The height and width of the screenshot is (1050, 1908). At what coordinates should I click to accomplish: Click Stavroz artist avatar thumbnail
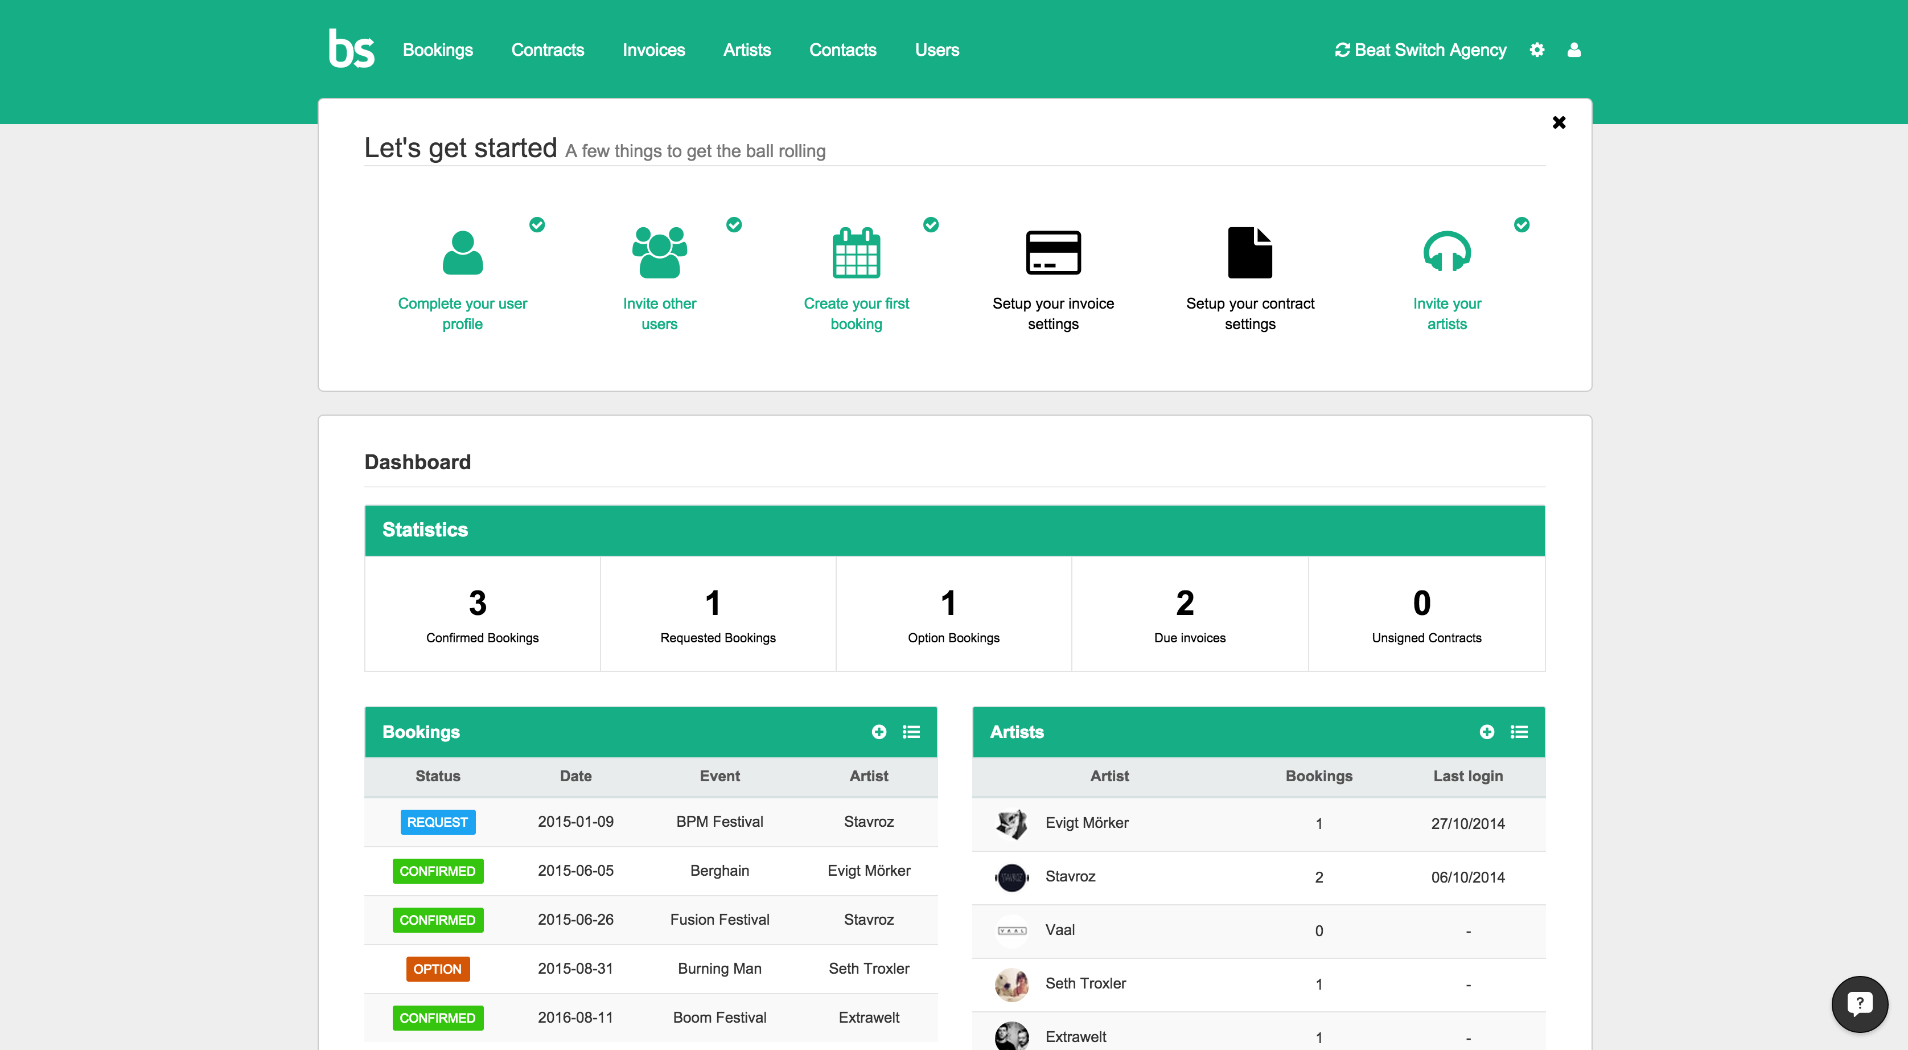tap(1011, 876)
